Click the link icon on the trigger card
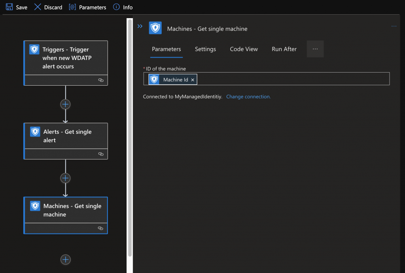 coord(101,80)
